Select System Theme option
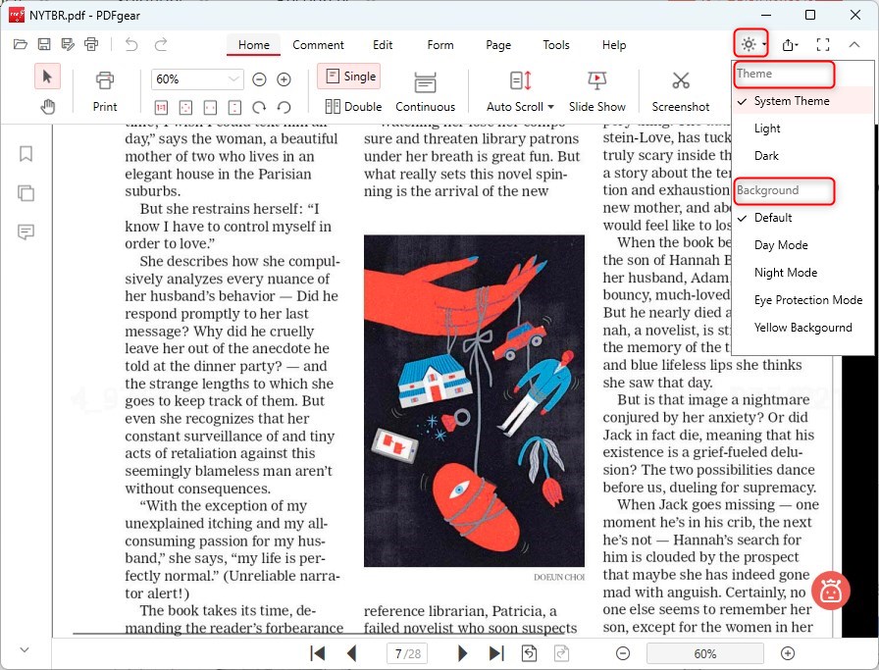Viewport: 879px width, 670px height. (802, 101)
